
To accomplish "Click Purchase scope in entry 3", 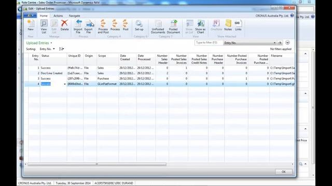I will pyautogui.click(x=103, y=79).
